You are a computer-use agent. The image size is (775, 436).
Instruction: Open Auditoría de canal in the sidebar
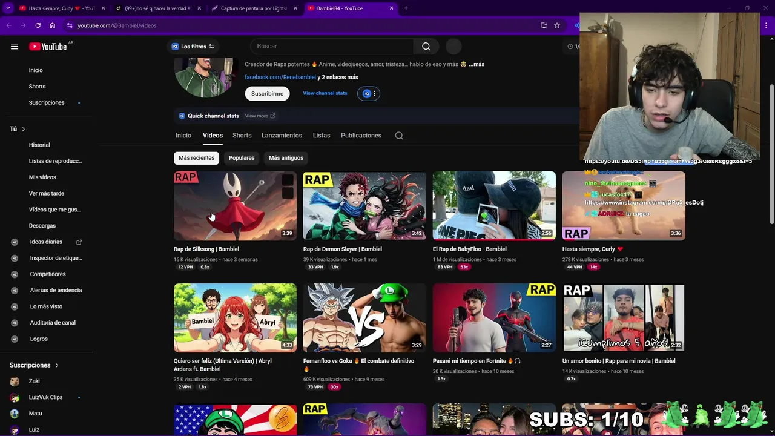[x=53, y=323]
